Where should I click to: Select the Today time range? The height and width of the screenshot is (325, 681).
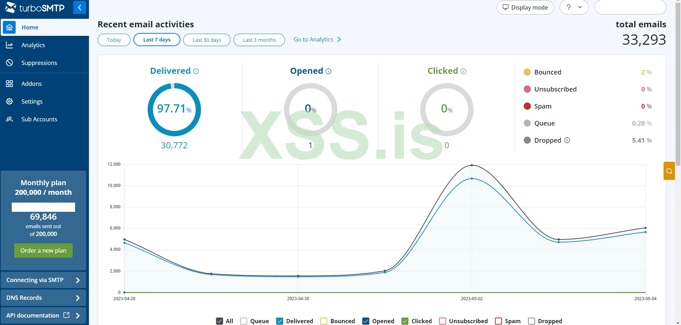coord(114,40)
